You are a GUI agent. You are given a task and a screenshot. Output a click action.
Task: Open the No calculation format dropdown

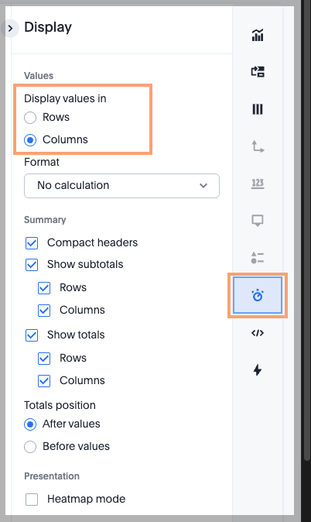coord(121,186)
